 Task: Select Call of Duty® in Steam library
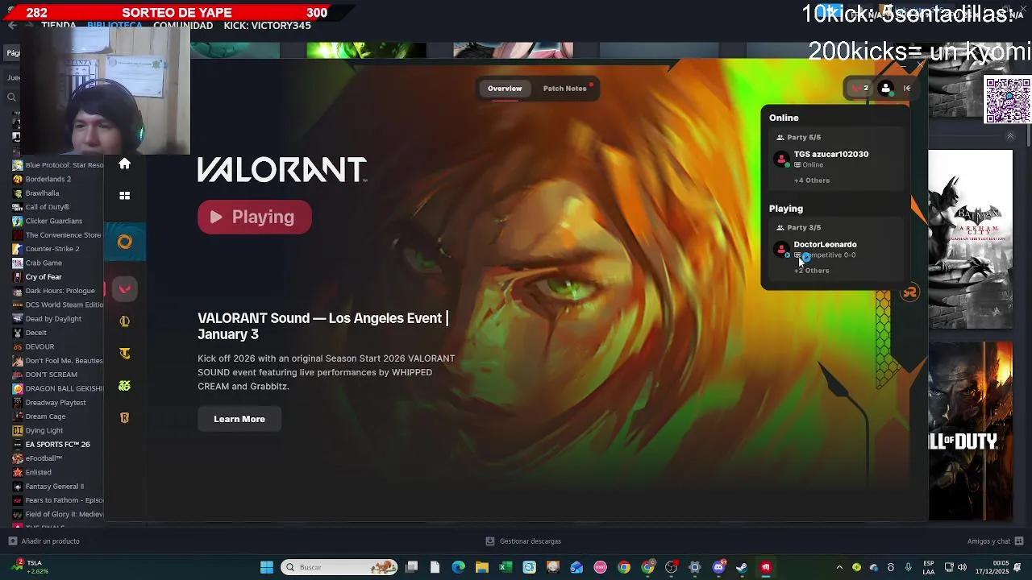(47, 207)
